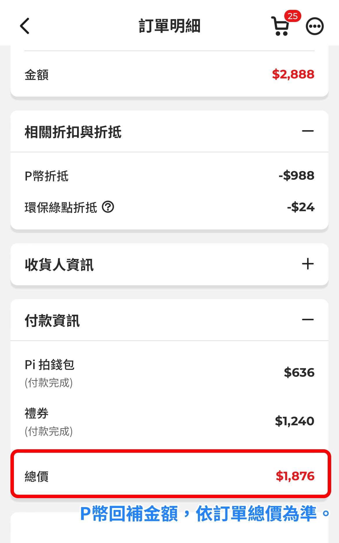Open the more options ellipsis icon
Viewport: 339px width, 543px height.
315,26
